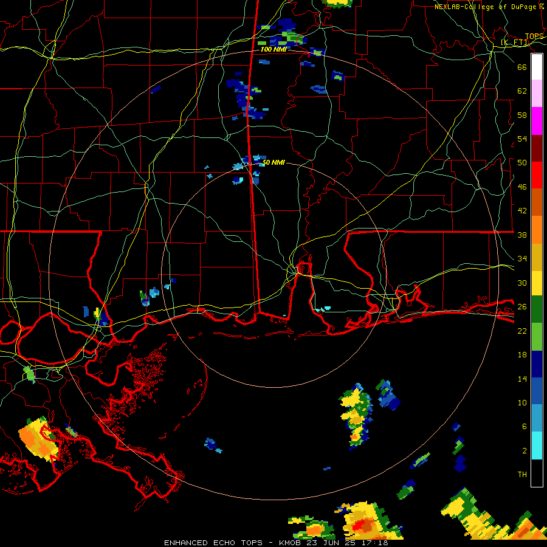Click the magenta legend swatch
The width and height of the screenshot is (547, 547).
[537, 121]
